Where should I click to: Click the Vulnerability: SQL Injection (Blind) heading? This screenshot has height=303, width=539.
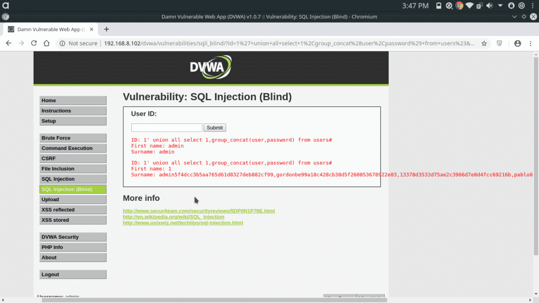tap(207, 97)
